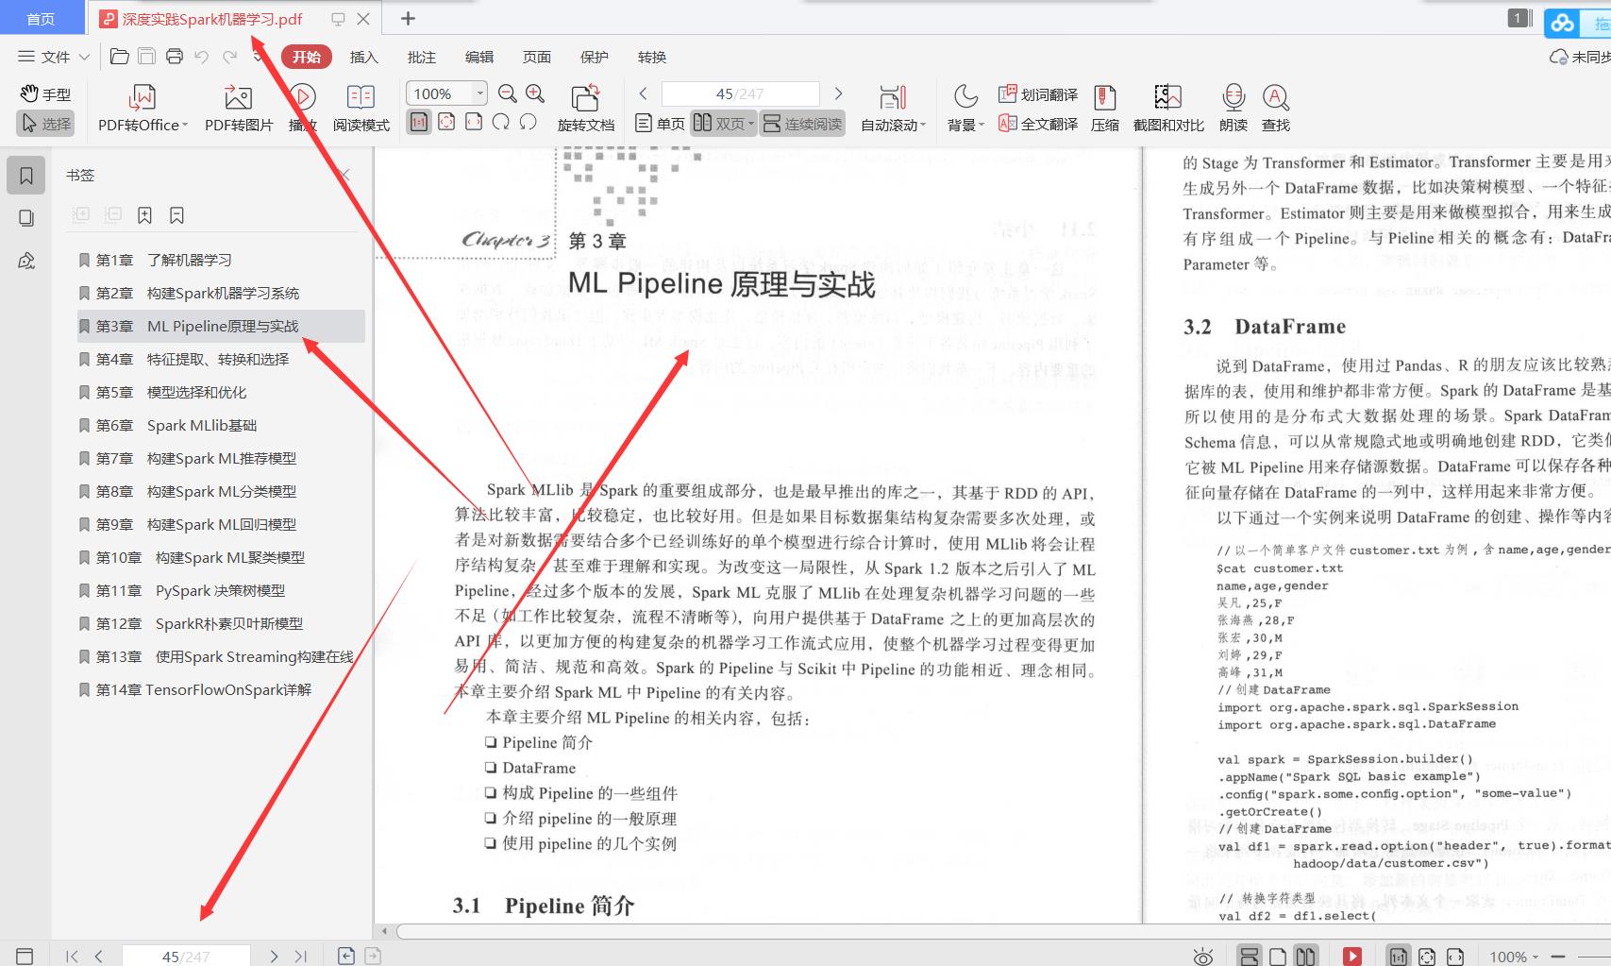Image resolution: width=1611 pixels, height=966 pixels.
Task: Select 选择 selection tool
Action: [45, 124]
